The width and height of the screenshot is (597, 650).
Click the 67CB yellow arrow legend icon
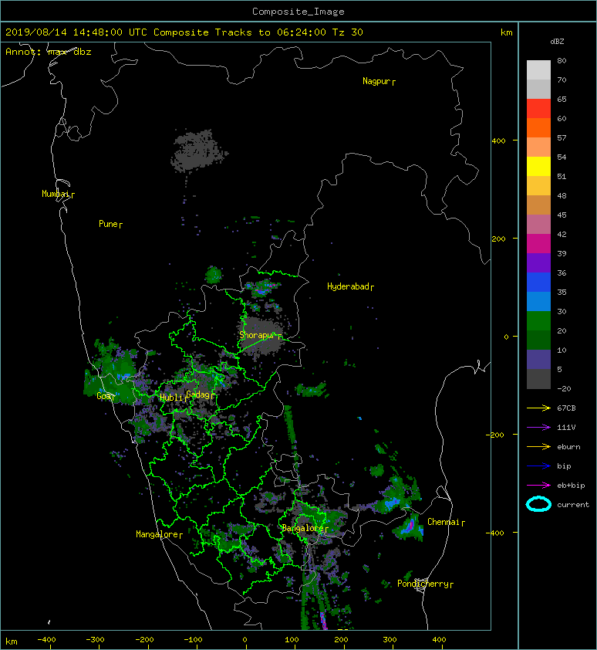tap(538, 408)
